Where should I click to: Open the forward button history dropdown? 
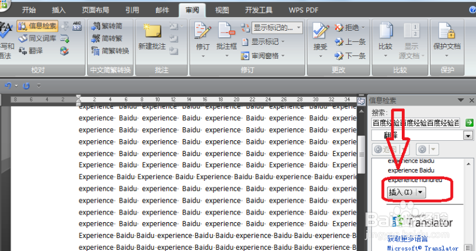click(433, 149)
